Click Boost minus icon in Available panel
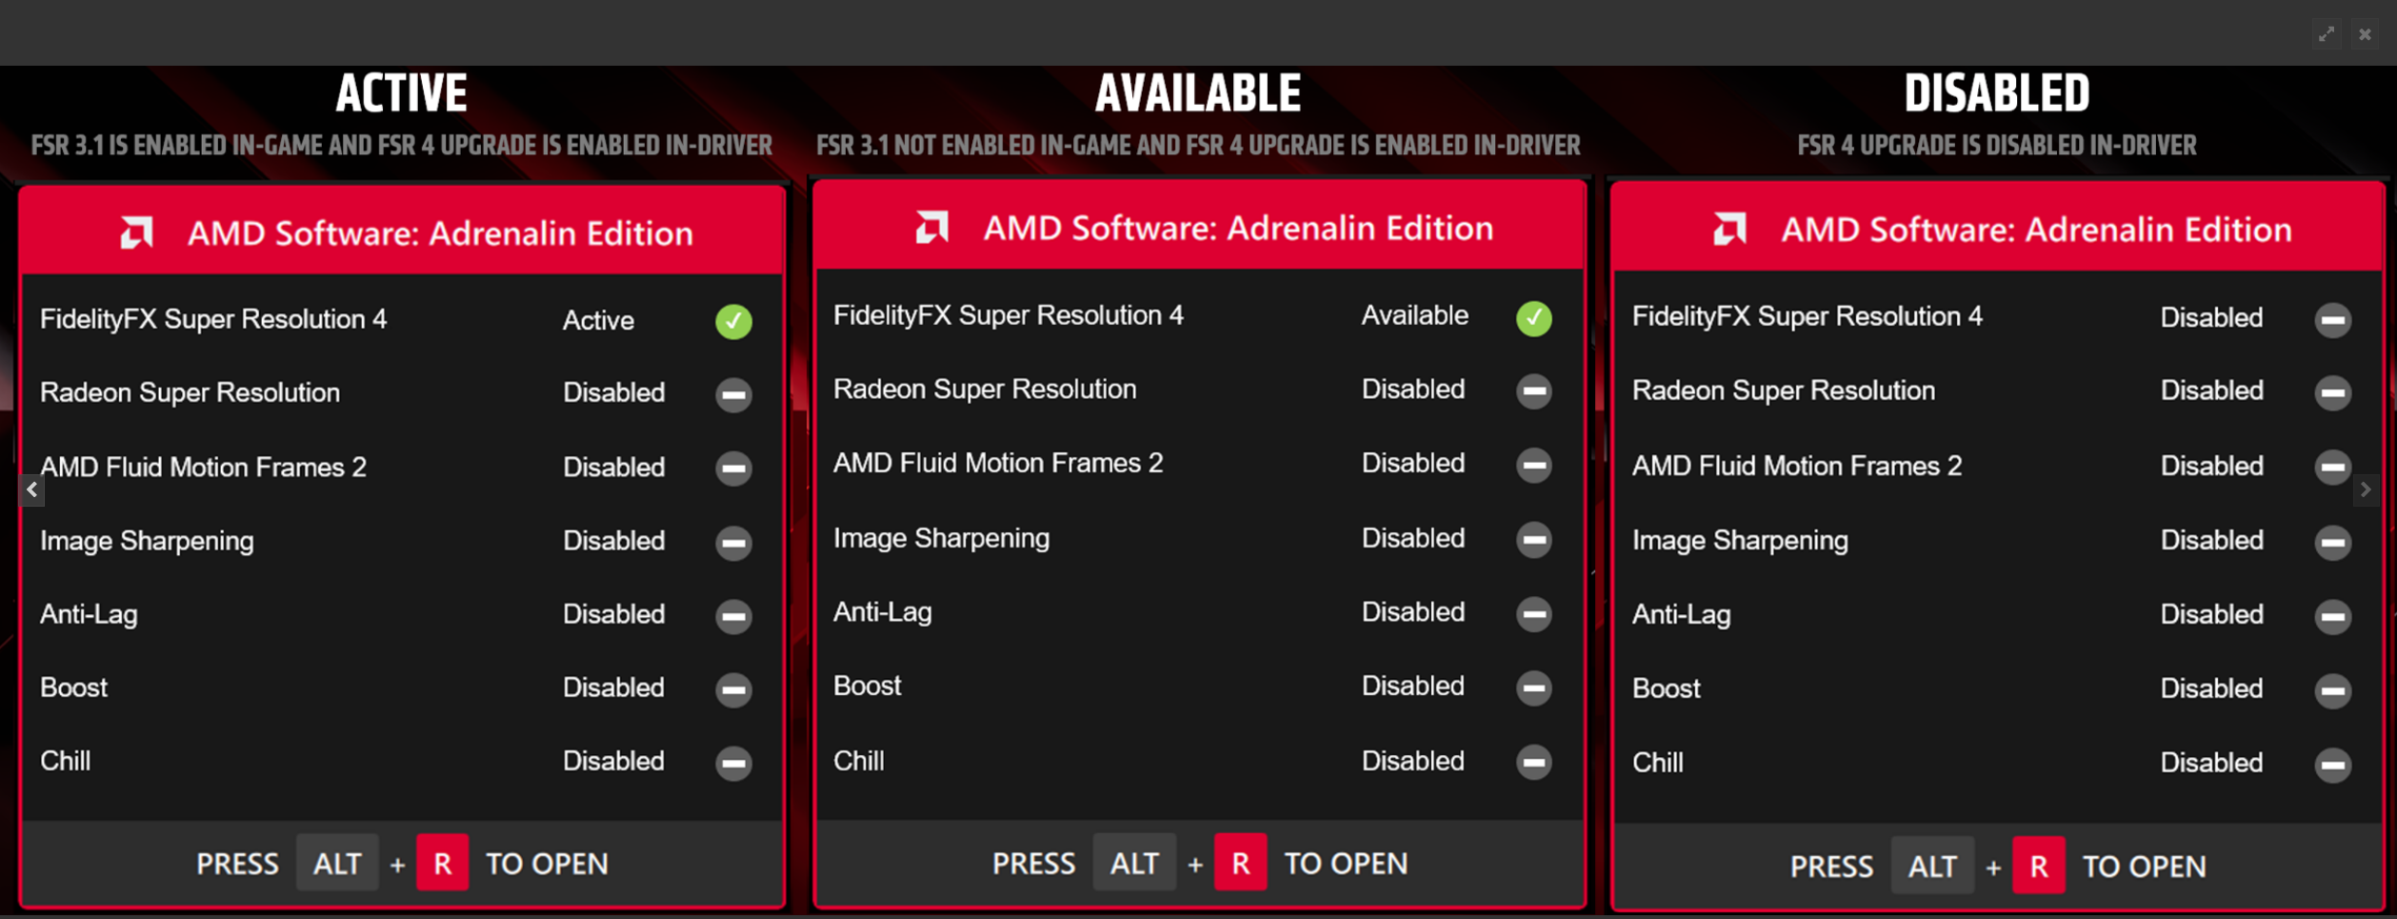 coord(1533,688)
